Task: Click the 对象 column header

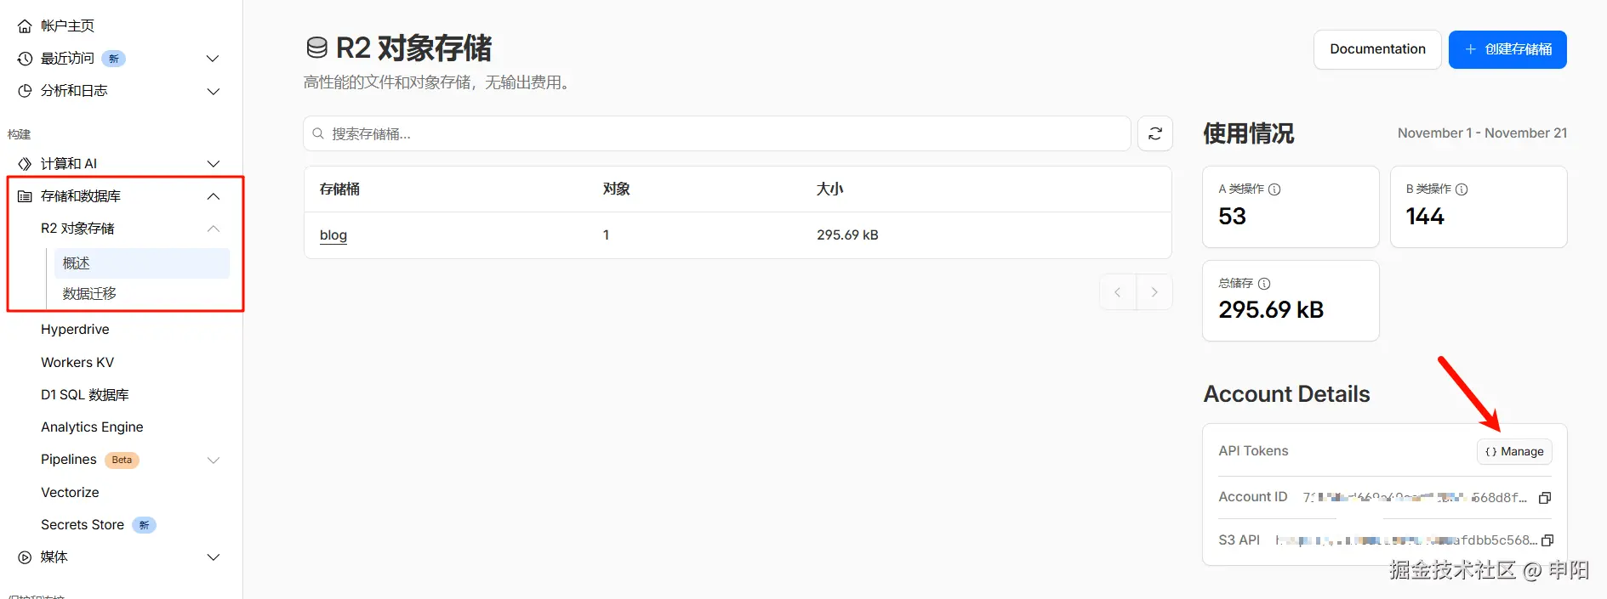Action: [617, 189]
